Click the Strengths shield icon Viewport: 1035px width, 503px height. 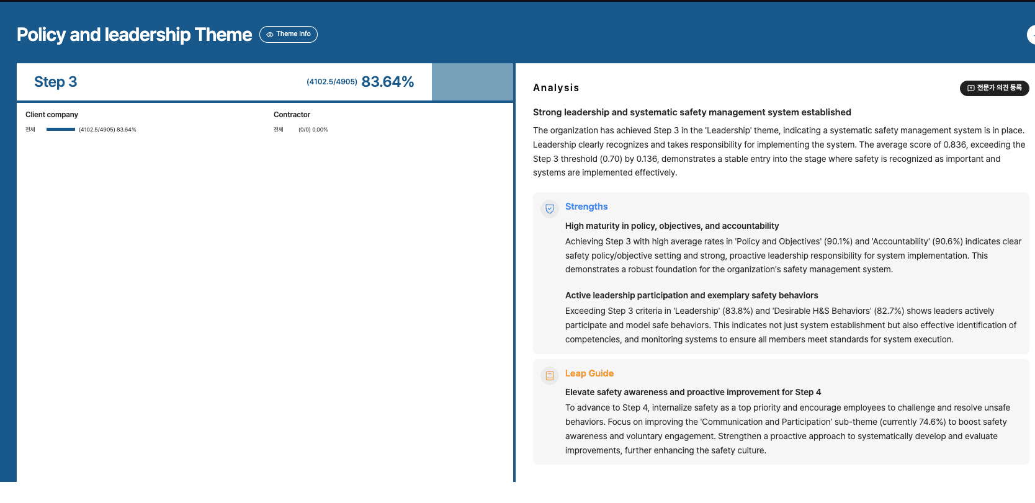pos(550,208)
